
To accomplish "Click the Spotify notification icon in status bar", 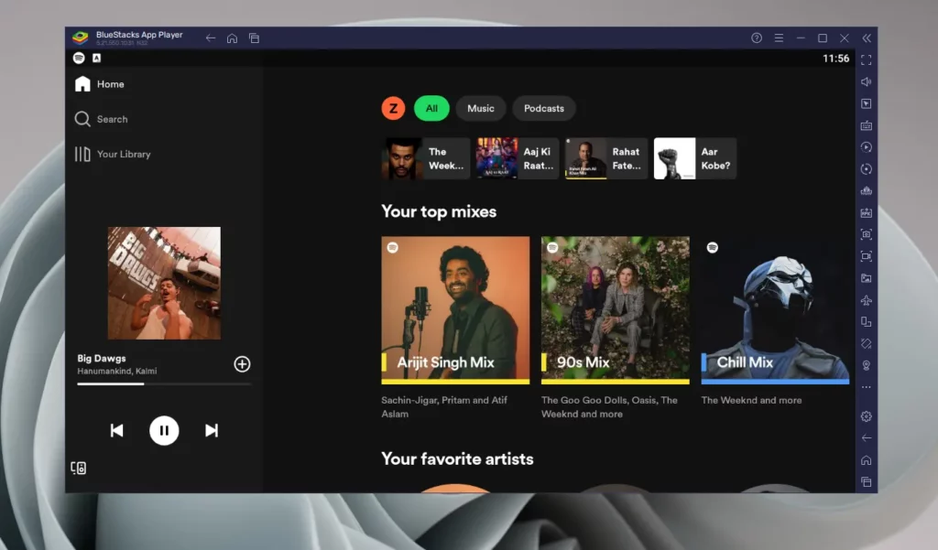I will (x=79, y=58).
